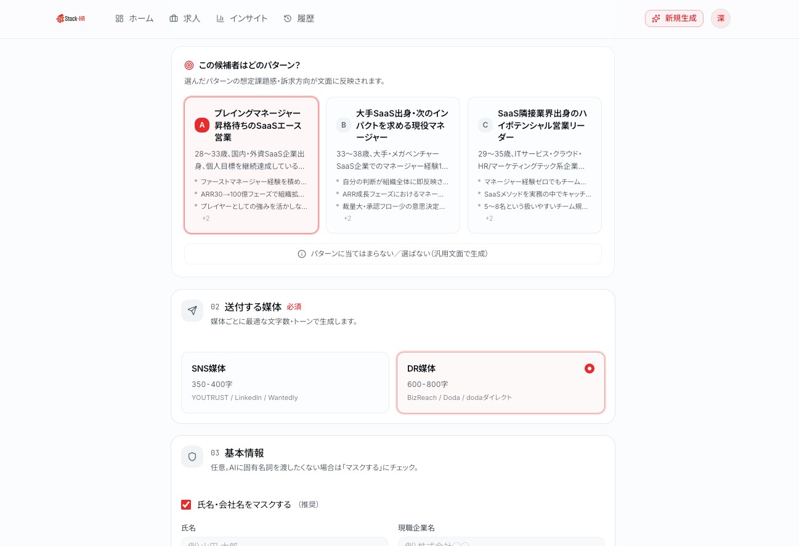
Task: Click the 求人 briefcase icon
Action: pos(174,18)
